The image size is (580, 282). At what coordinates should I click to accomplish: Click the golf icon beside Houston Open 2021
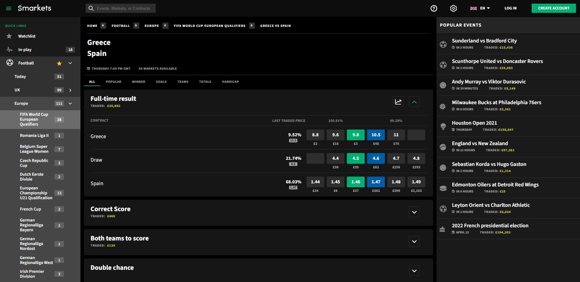click(443, 126)
